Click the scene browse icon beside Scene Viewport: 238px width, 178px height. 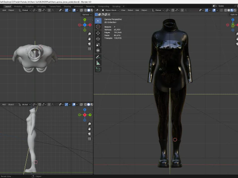[214, 6]
